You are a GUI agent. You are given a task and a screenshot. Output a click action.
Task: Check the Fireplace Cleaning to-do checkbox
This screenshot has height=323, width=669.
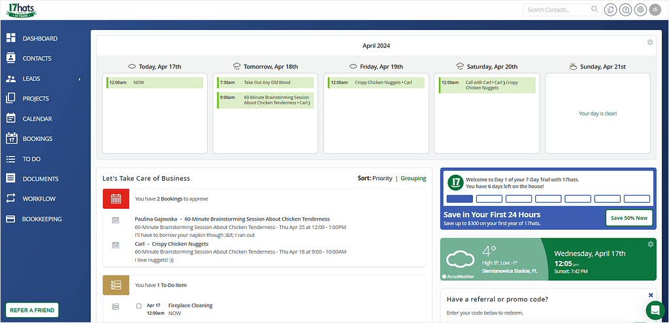(x=139, y=306)
